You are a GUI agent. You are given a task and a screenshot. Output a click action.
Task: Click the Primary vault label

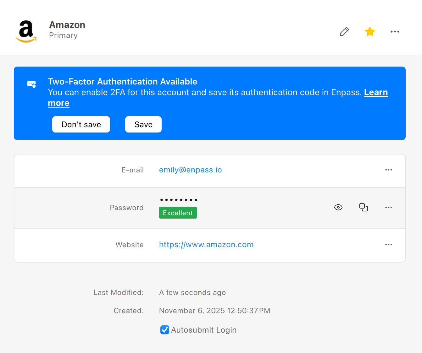point(63,35)
